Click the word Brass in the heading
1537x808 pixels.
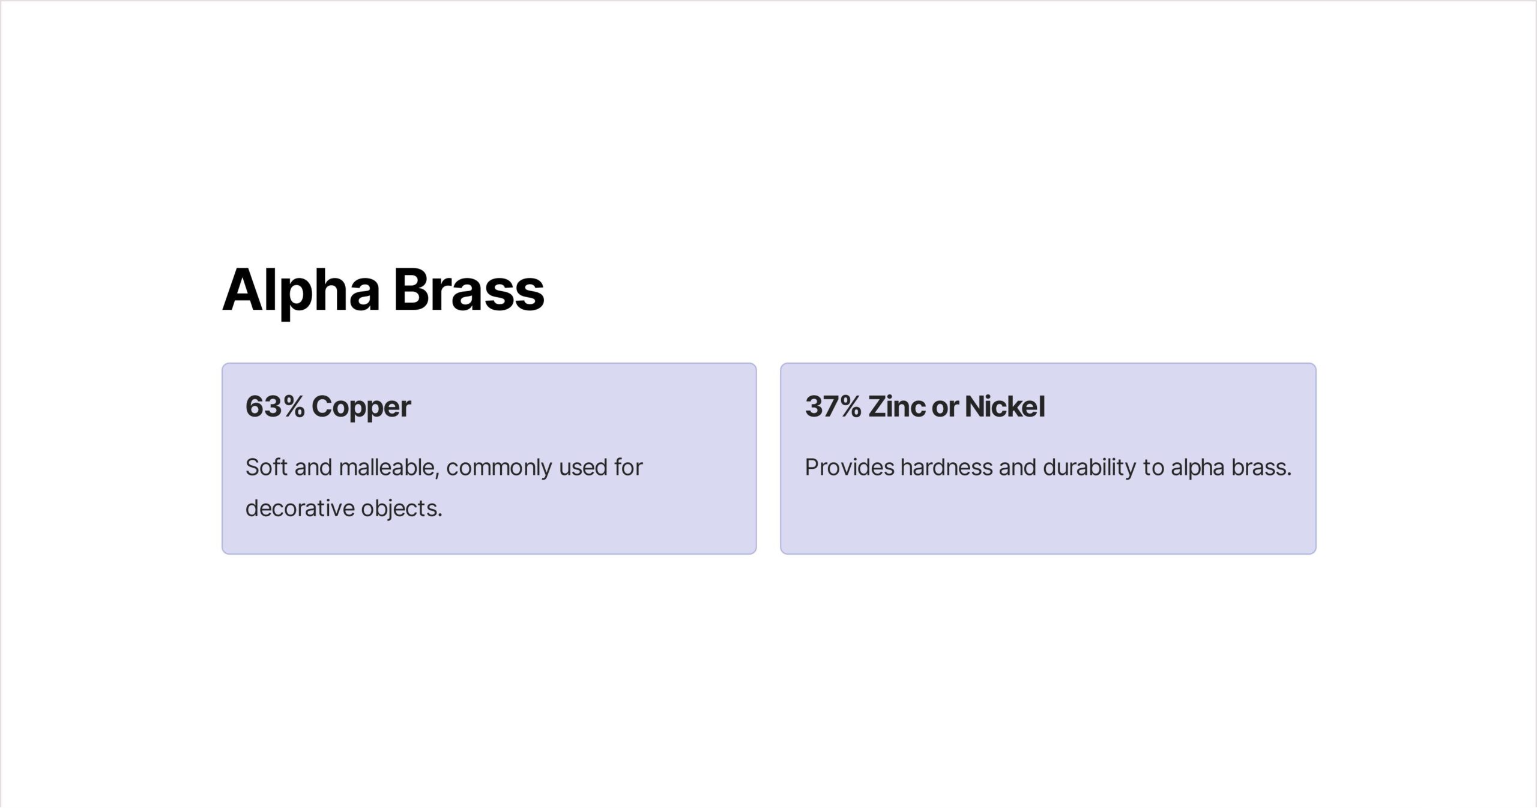point(469,290)
